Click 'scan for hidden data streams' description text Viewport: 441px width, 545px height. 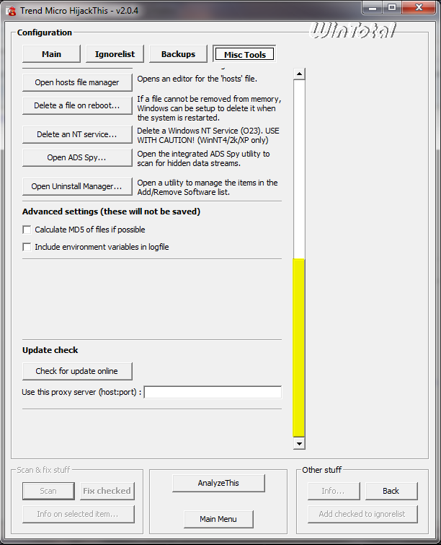point(189,163)
